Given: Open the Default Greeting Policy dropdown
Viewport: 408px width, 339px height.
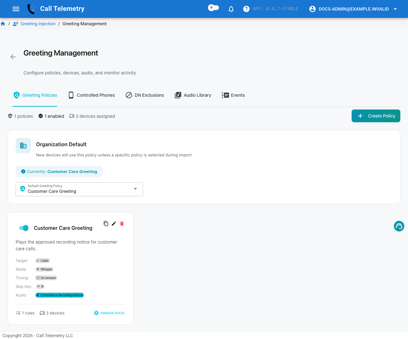Looking at the screenshot, I should click(x=79, y=189).
